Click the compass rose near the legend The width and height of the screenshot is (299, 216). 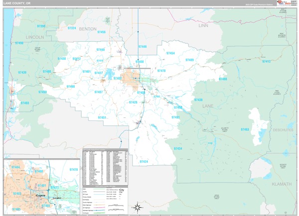(x=138, y=207)
